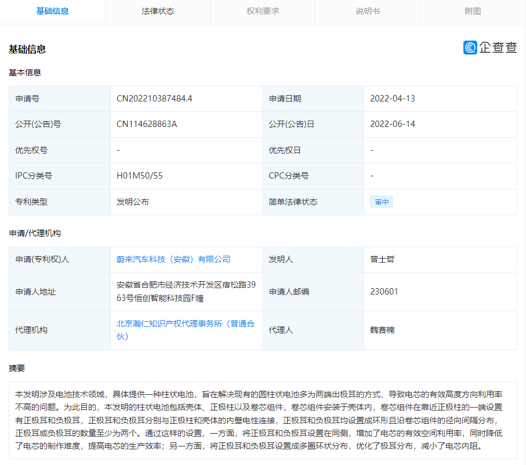Click the 摘要 section heading
The image size is (526, 465).
(x=17, y=368)
